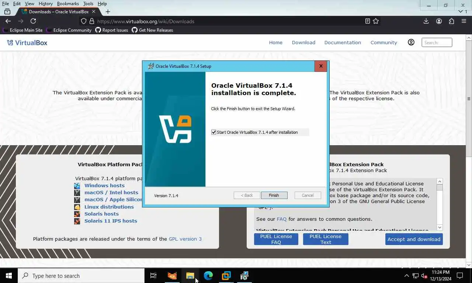The height and width of the screenshot is (283, 472).
Task: Open Eclipse Community bookmark
Action: coord(69,30)
